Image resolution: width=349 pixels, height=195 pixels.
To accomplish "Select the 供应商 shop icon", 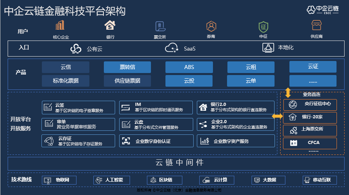I will point(316,25).
